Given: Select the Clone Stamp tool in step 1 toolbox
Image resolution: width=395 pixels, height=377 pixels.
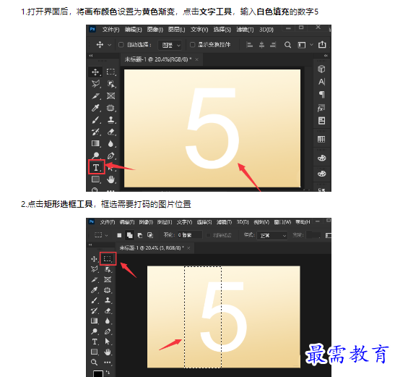Looking at the screenshot, I should [110, 120].
